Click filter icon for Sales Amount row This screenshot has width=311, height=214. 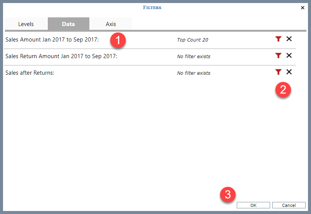[x=278, y=39]
